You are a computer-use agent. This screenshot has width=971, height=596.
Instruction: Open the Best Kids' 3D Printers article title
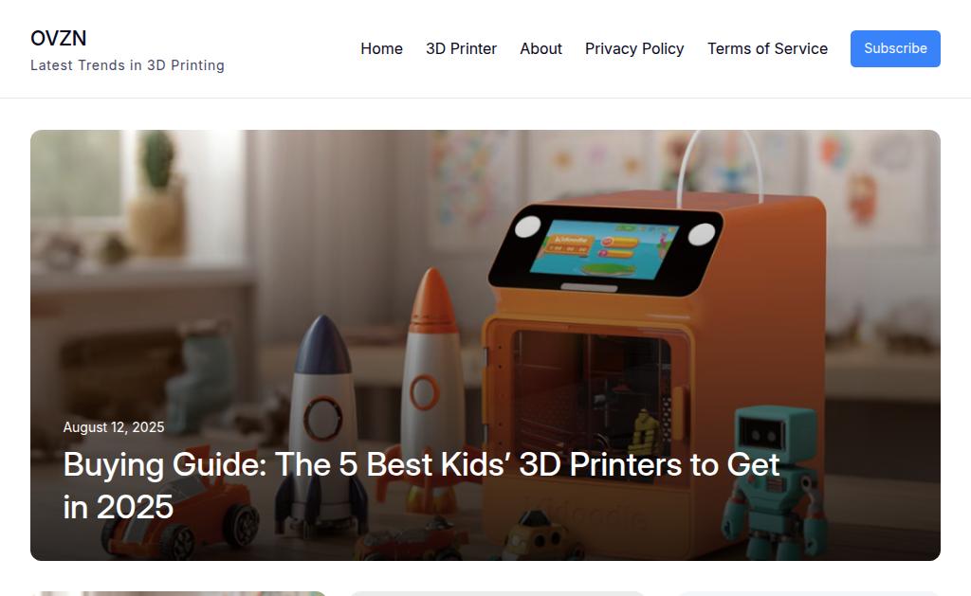coord(421,486)
